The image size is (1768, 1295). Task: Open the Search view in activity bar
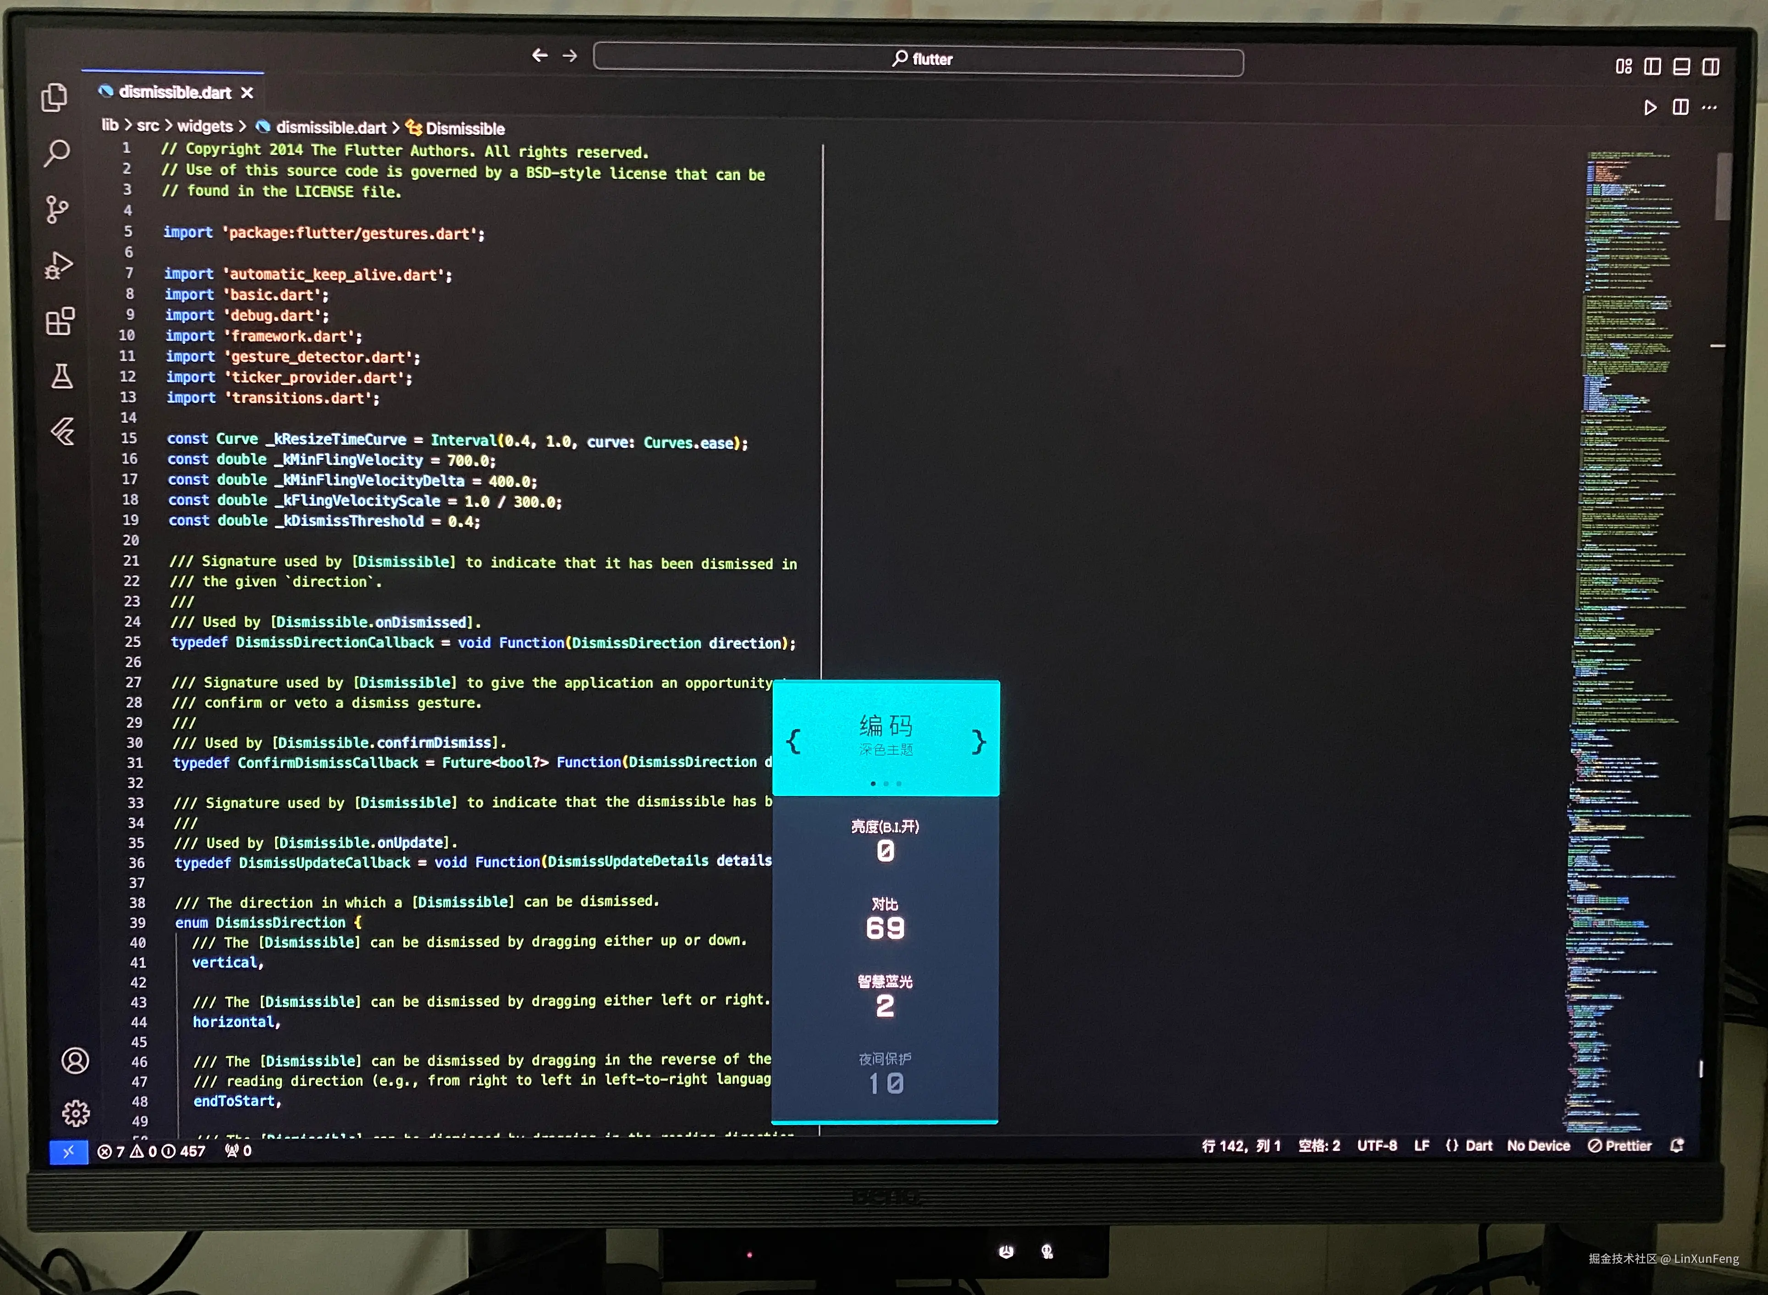tap(56, 153)
